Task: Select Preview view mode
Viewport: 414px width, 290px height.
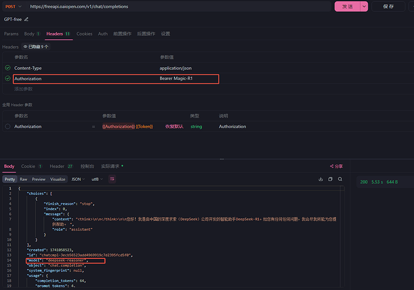Action: tap(39, 179)
